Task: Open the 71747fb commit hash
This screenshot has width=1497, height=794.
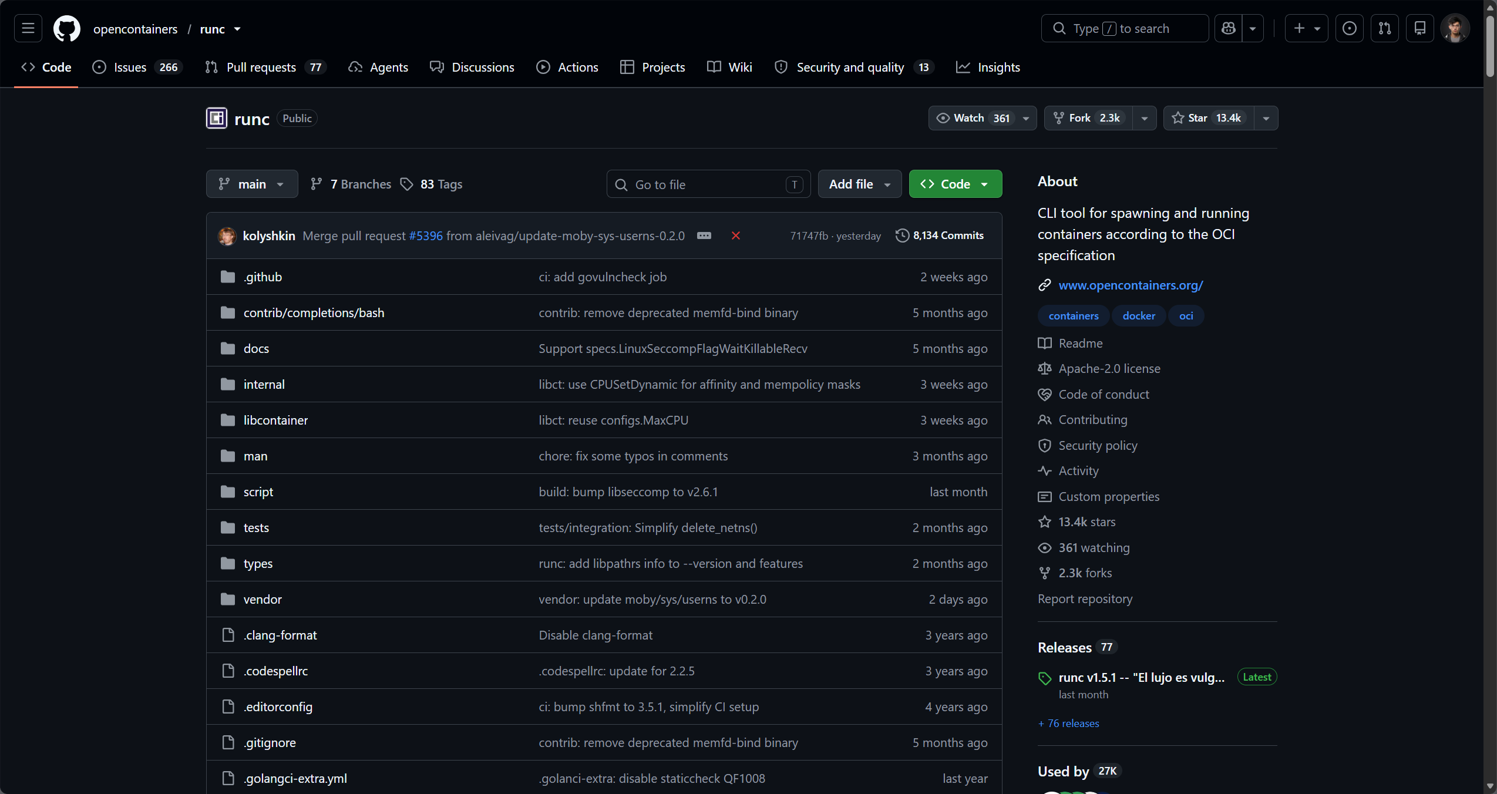Action: (809, 235)
